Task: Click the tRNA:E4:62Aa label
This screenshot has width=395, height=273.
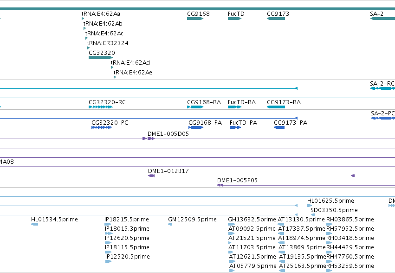Action: [101, 14]
